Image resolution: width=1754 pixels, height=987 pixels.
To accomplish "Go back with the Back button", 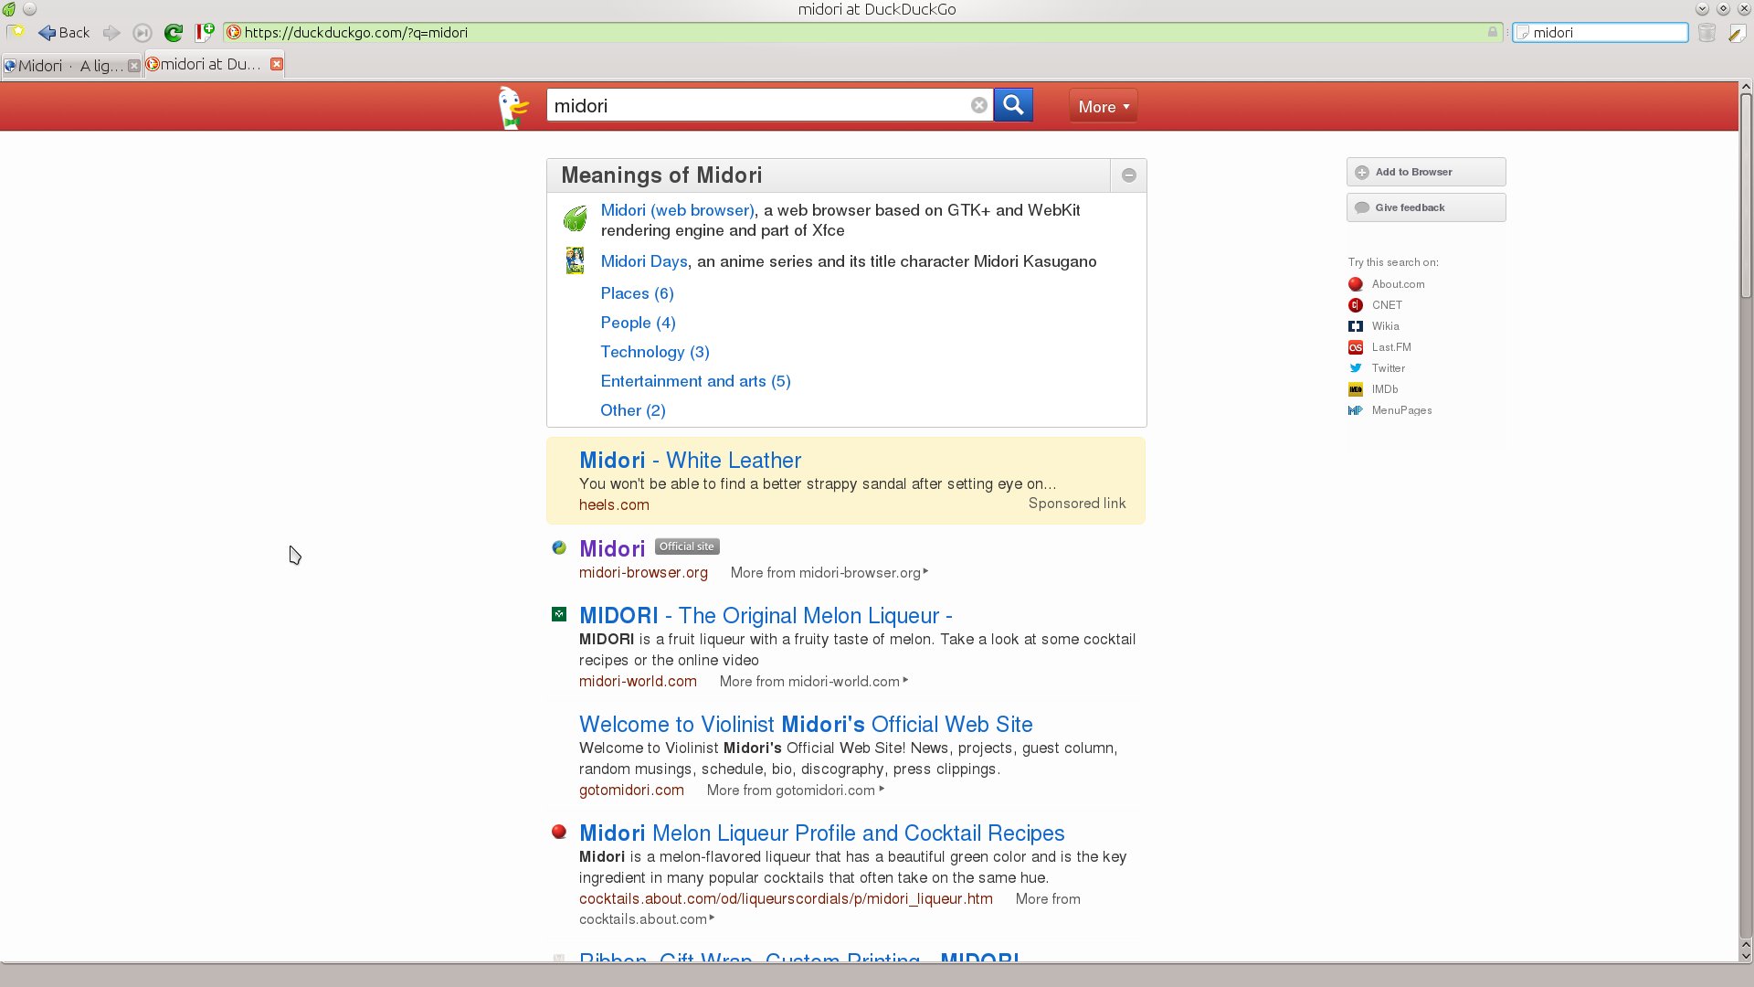I will click(64, 33).
